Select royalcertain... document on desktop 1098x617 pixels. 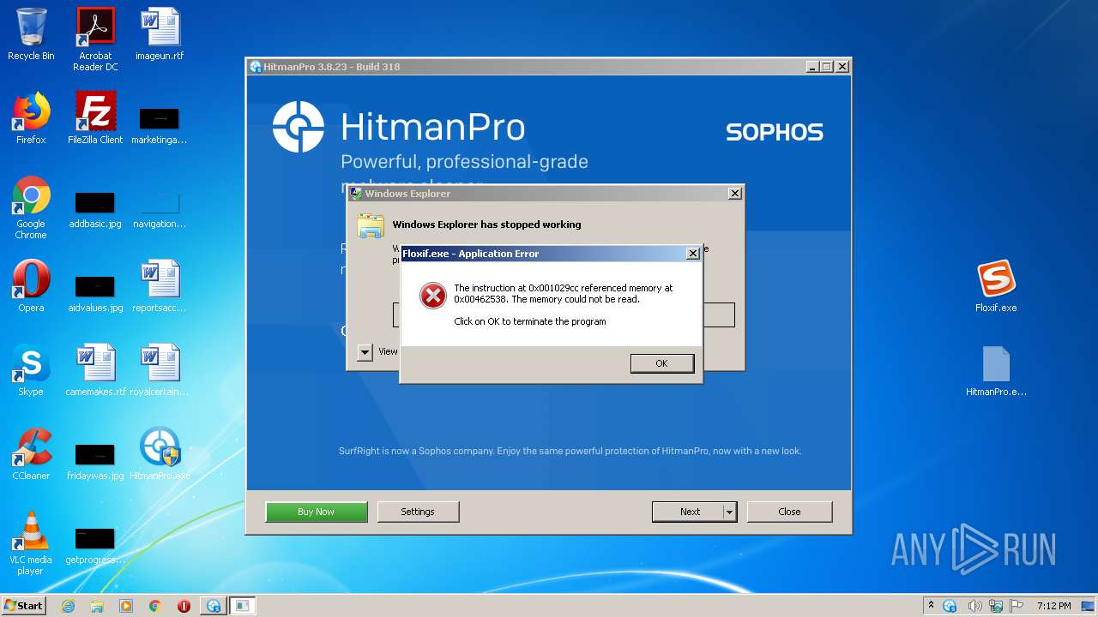point(160,370)
